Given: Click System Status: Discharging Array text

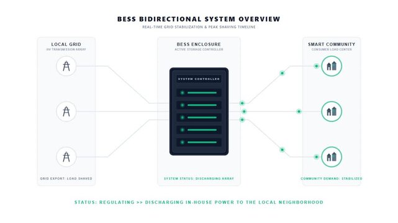Looking at the screenshot, I should [x=199, y=178].
